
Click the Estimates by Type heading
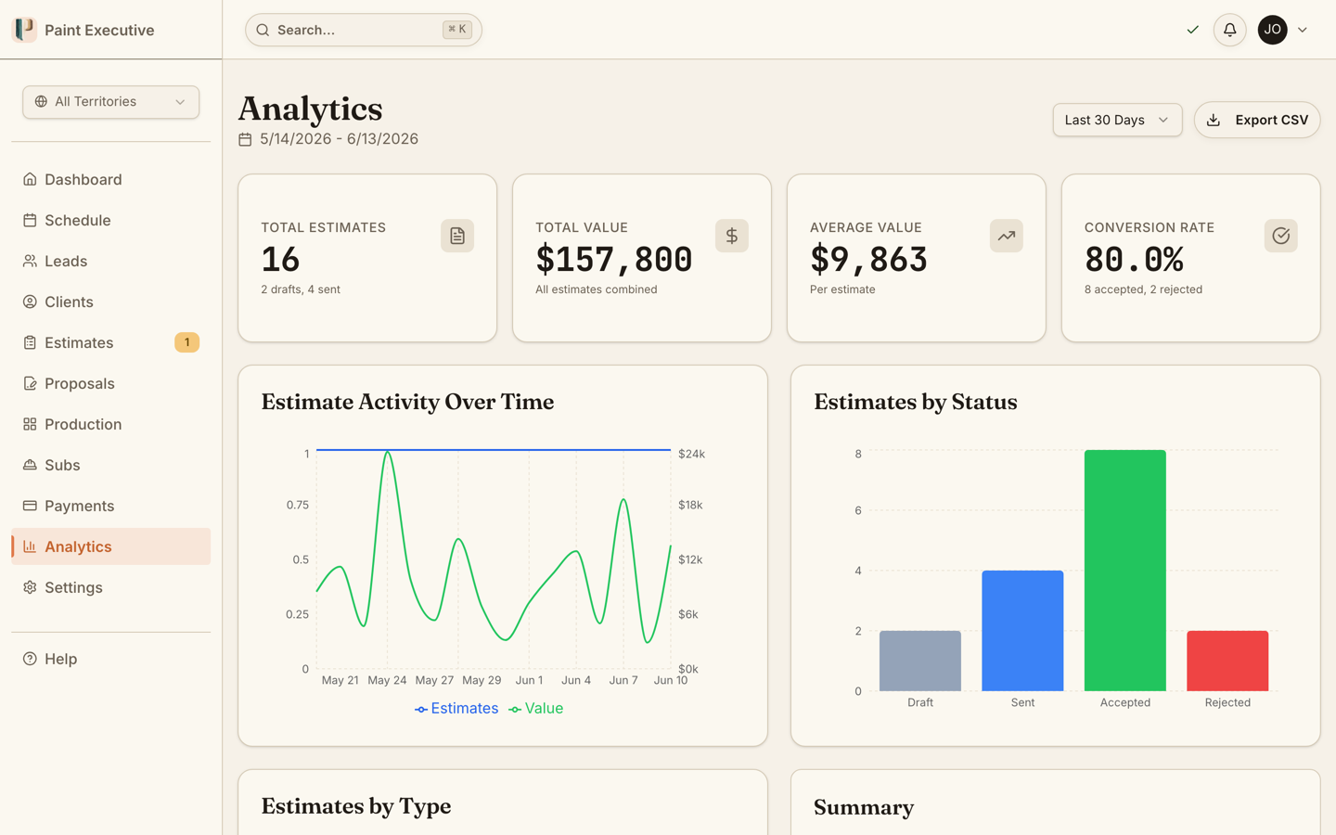[x=356, y=806]
